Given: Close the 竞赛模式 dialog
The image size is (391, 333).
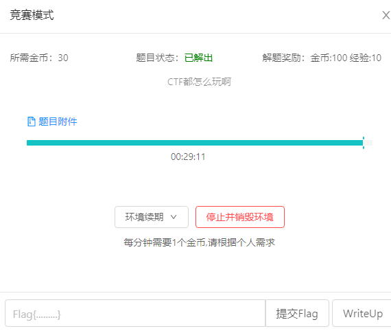Looking at the screenshot, I should coord(386,15).
